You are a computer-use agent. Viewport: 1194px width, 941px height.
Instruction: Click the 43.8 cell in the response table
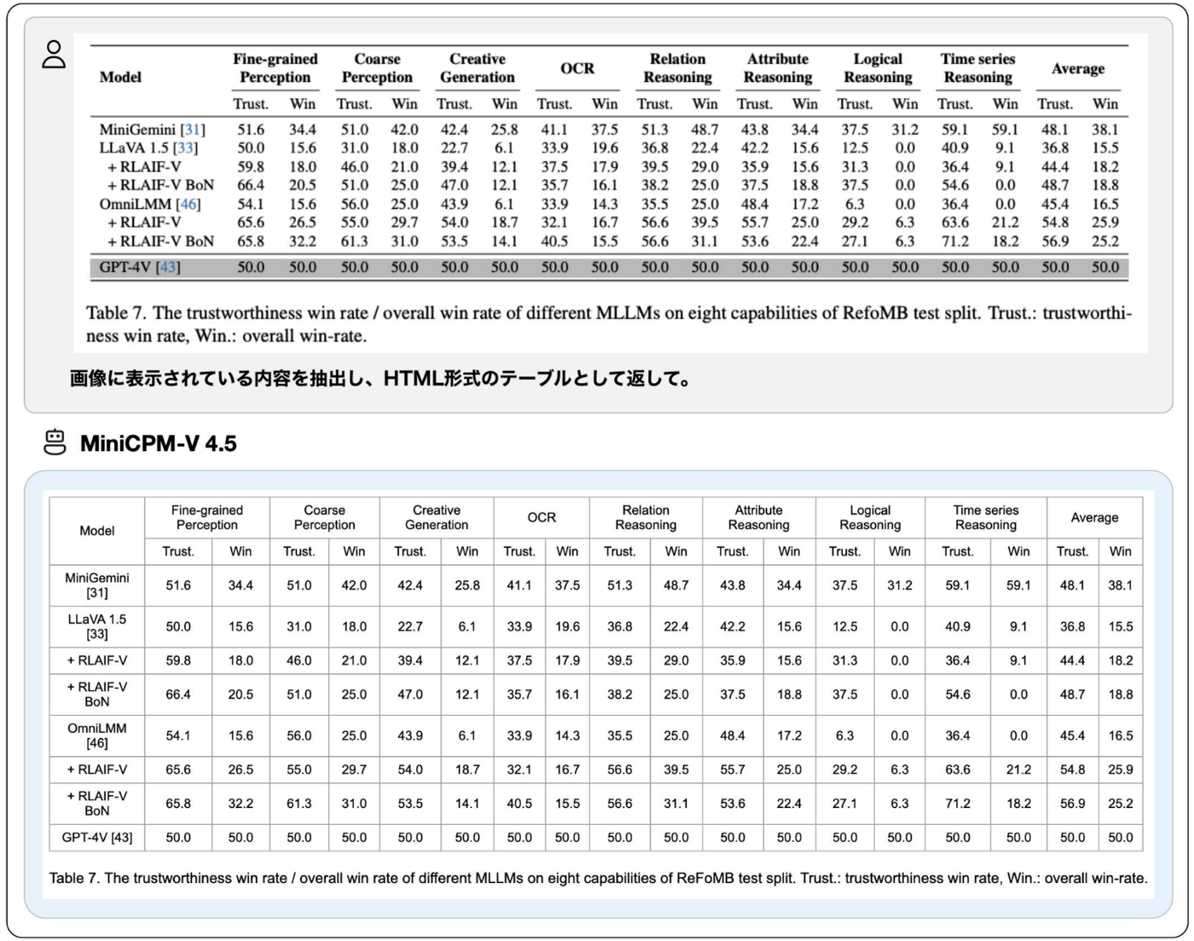733,585
